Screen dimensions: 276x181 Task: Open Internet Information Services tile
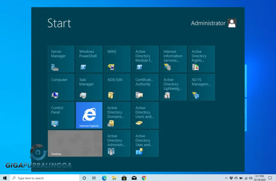[174, 59]
